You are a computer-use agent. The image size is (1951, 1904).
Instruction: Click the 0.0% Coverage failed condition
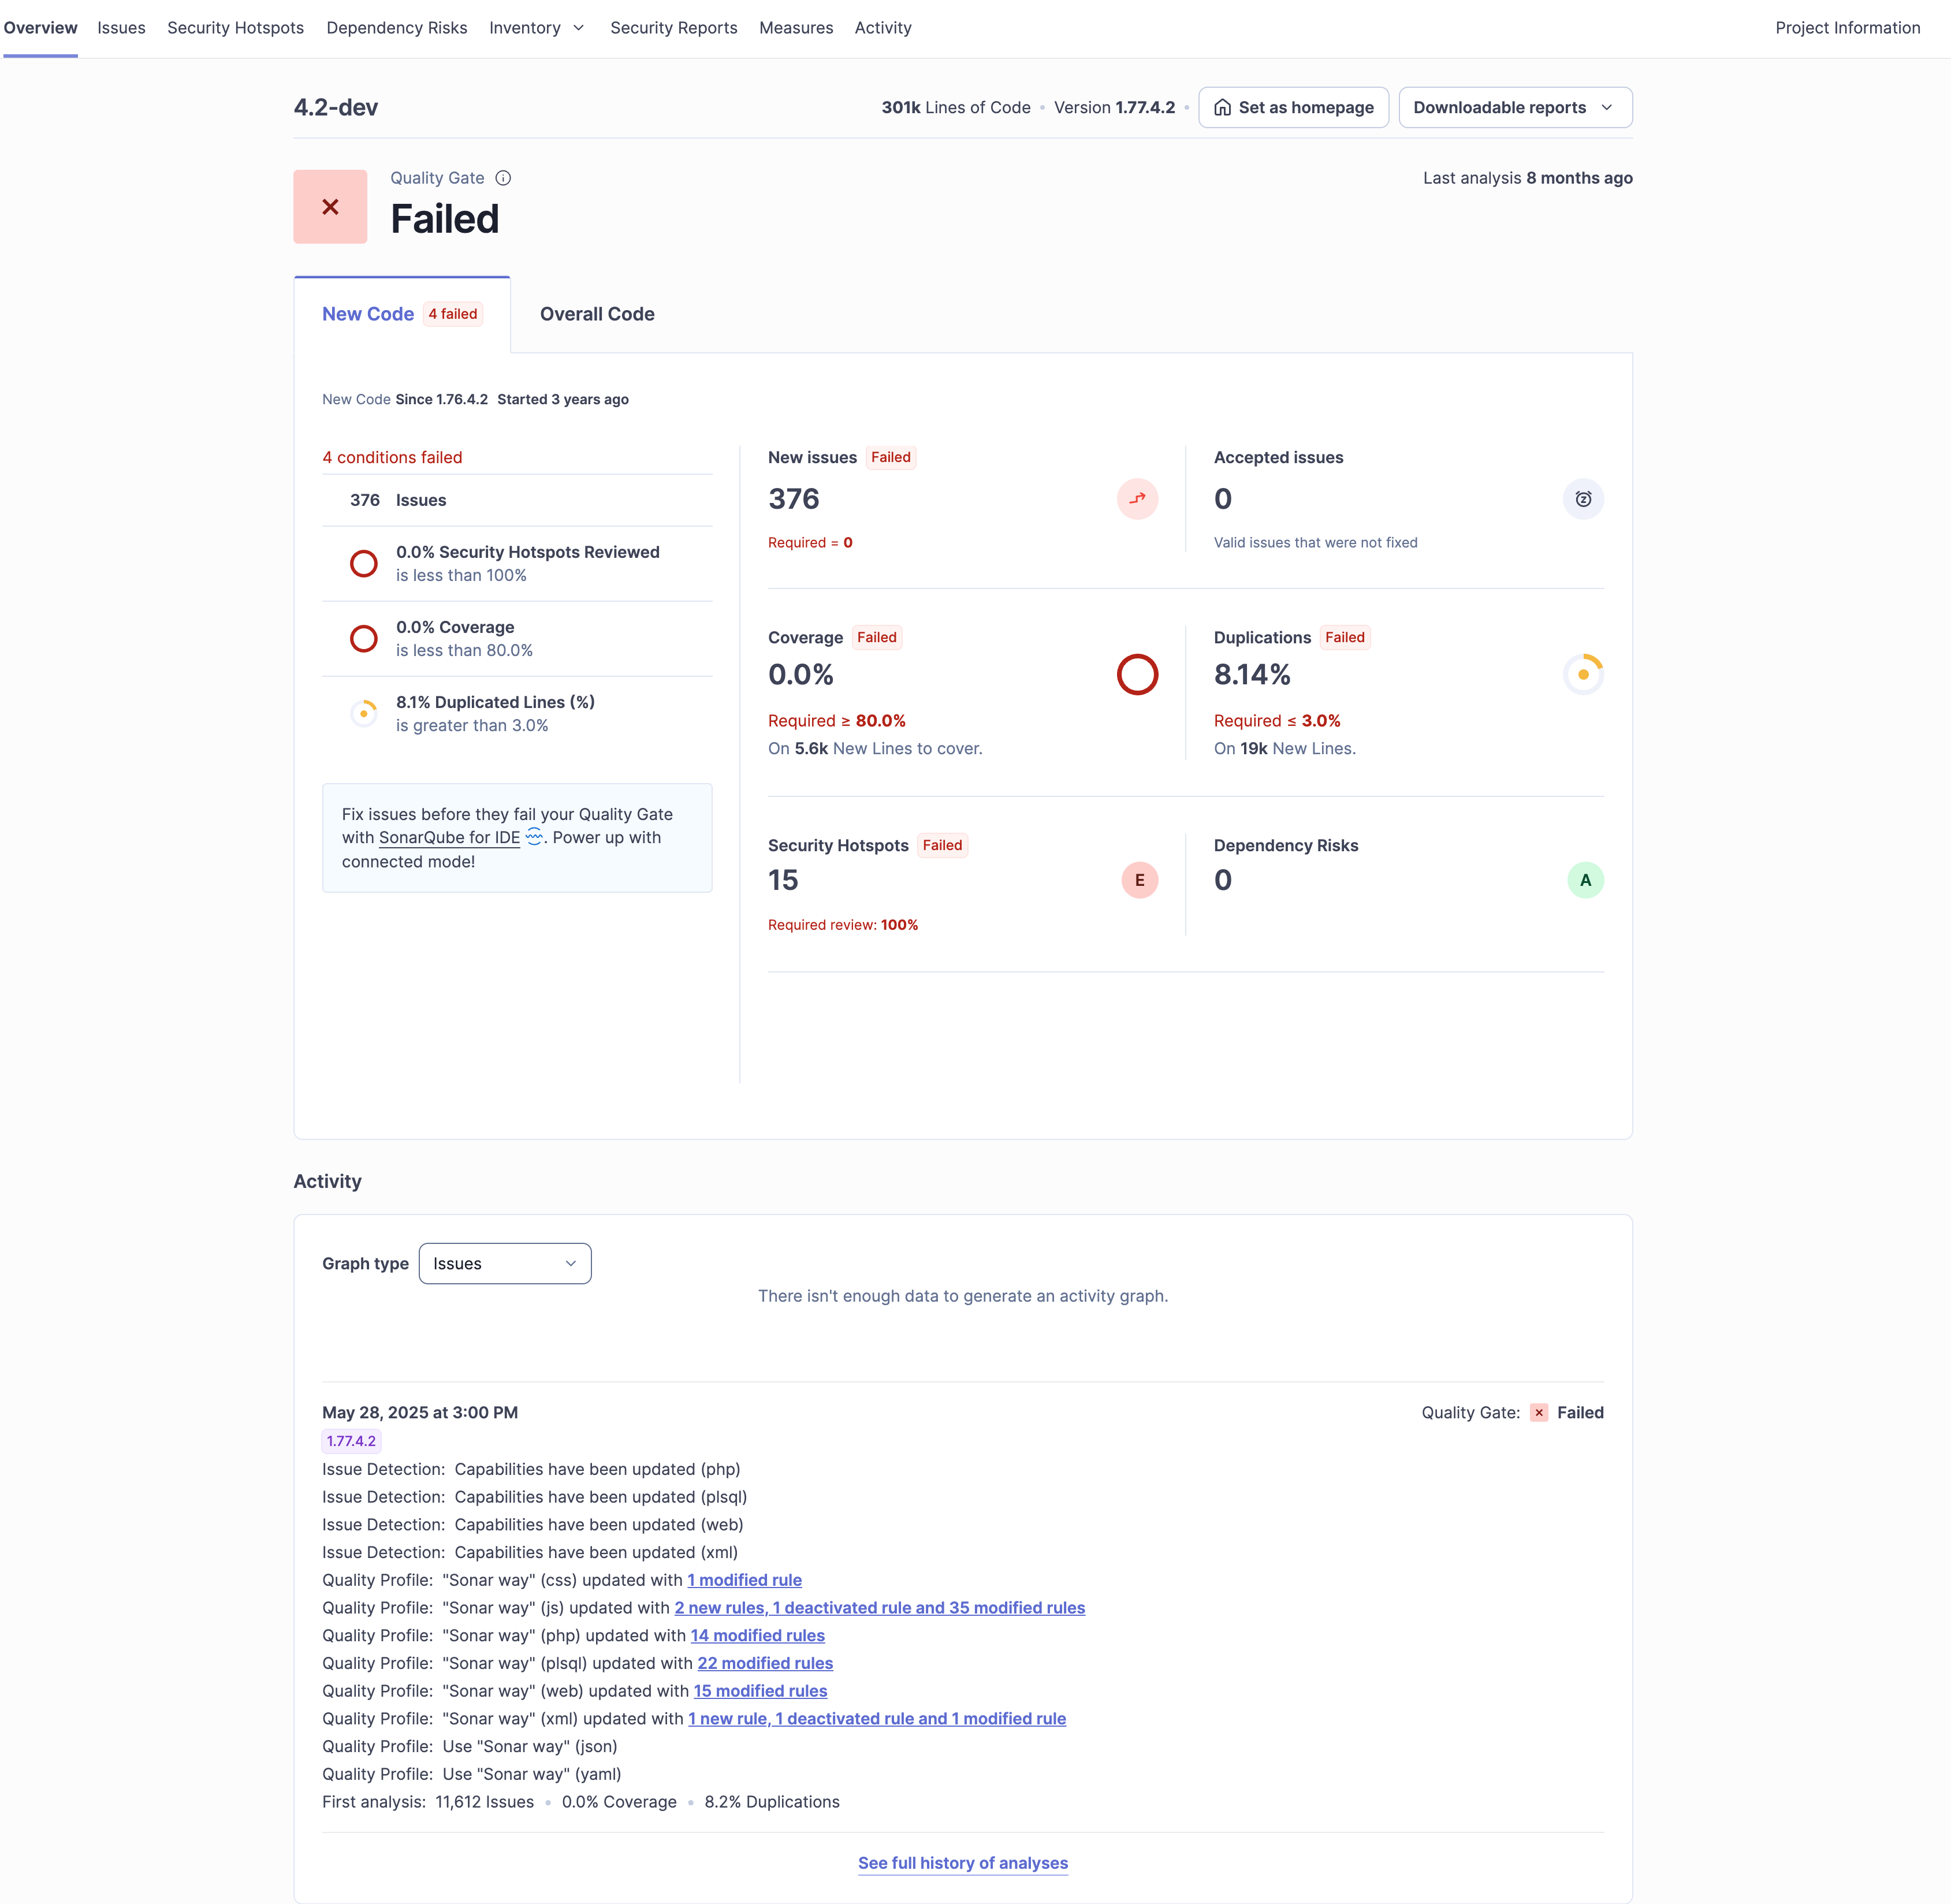(455, 638)
